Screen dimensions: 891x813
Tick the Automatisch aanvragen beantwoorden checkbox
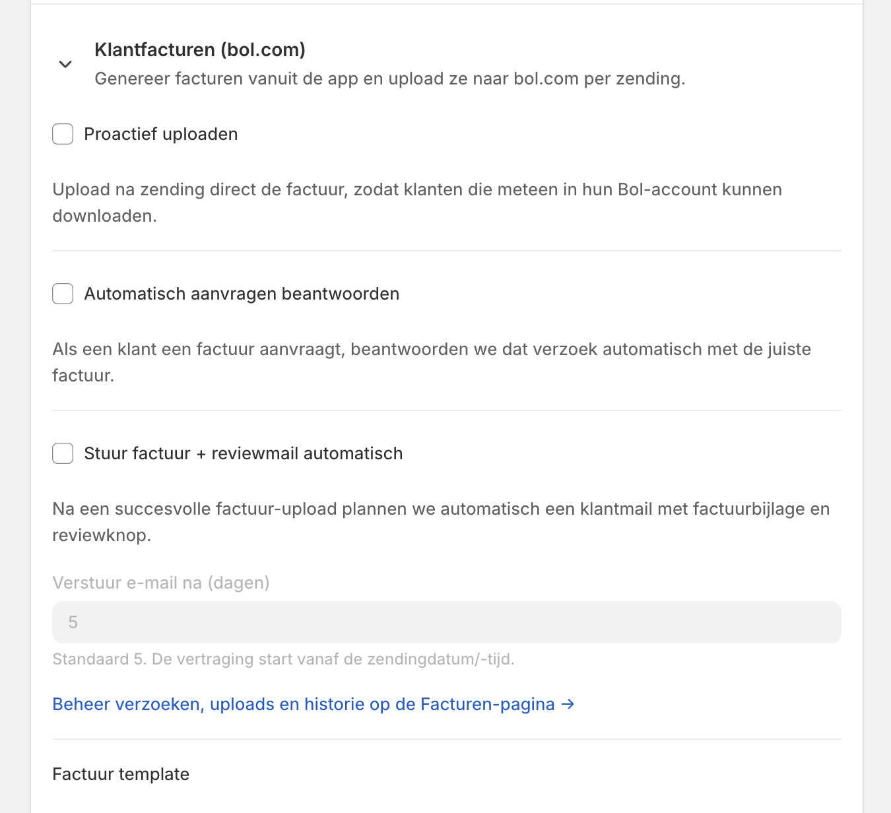tap(63, 294)
